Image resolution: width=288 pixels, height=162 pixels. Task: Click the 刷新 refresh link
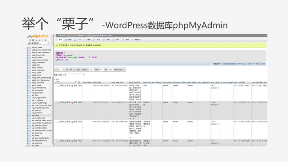point(263,64)
